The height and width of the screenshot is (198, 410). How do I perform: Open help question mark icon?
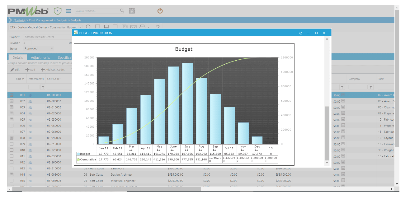point(158,27)
